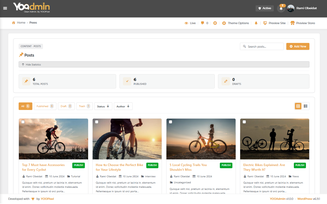Switch to list view layout
Screen dimensions: 327x204
[x=305, y=106]
